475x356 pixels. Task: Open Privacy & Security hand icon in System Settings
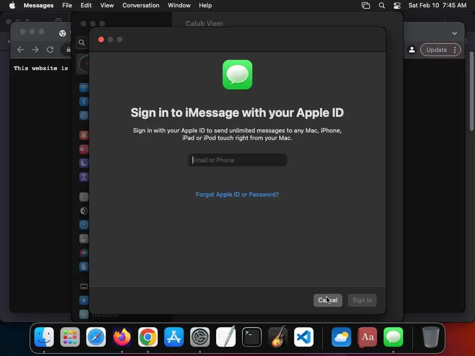84,267
